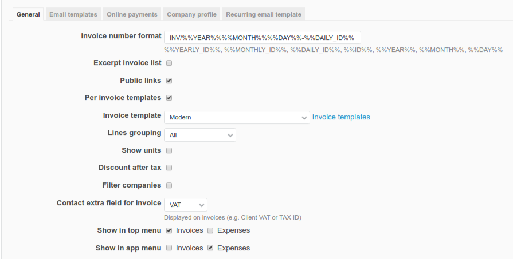Follow the Invoice templates link

pyautogui.click(x=341, y=117)
